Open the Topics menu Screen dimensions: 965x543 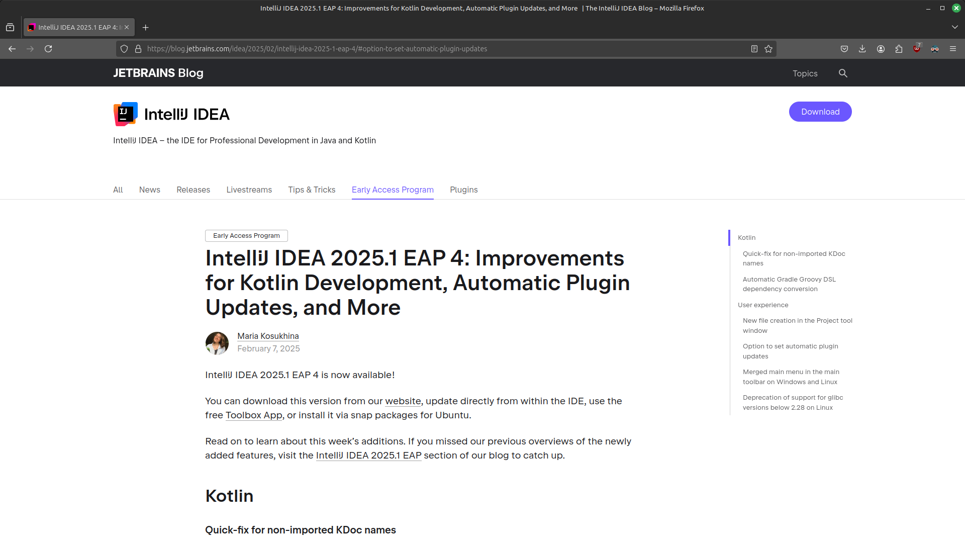coord(805,73)
